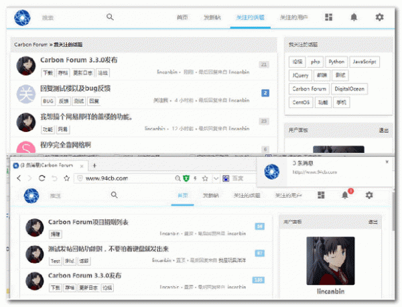Click the magnifier search icon in the lower forum header
The width and height of the screenshot is (402, 307).
tap(115, 195)
